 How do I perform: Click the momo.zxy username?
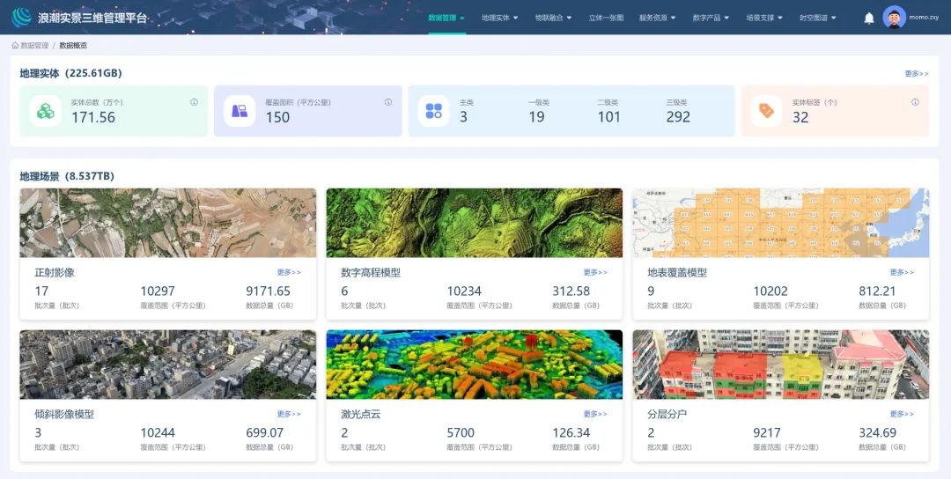click(x=923, y=18)
